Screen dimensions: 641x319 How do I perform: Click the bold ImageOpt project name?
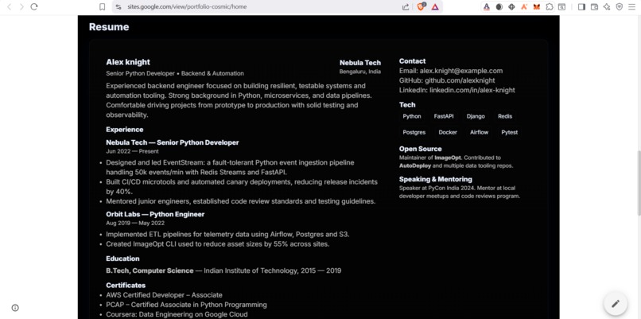click(x=448, y=158)
